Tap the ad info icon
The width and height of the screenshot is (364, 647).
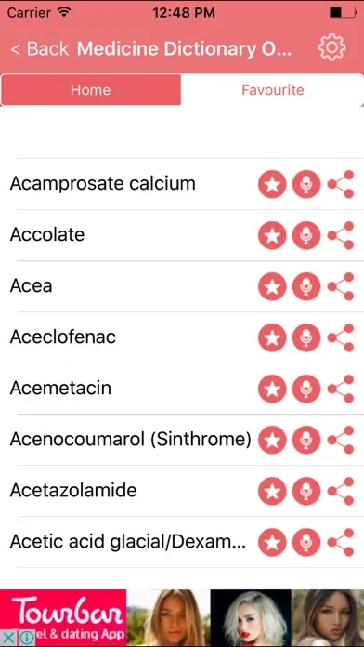[x=26, y=638]
